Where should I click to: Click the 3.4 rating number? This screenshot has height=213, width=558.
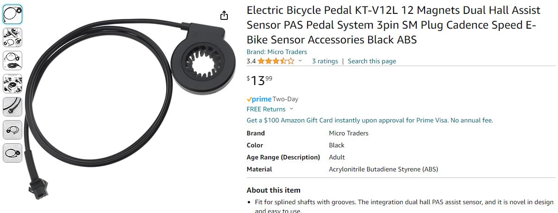point(251,61)
